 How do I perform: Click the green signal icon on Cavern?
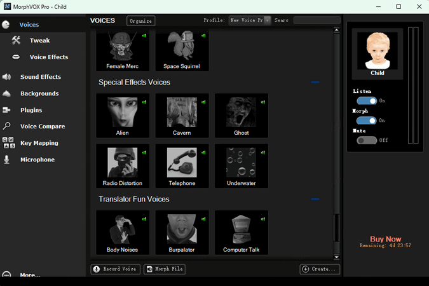203,102
